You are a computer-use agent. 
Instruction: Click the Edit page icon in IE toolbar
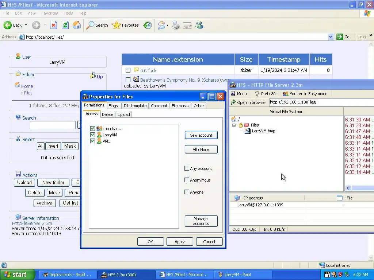pyautogui.click(x=187, y=25)
